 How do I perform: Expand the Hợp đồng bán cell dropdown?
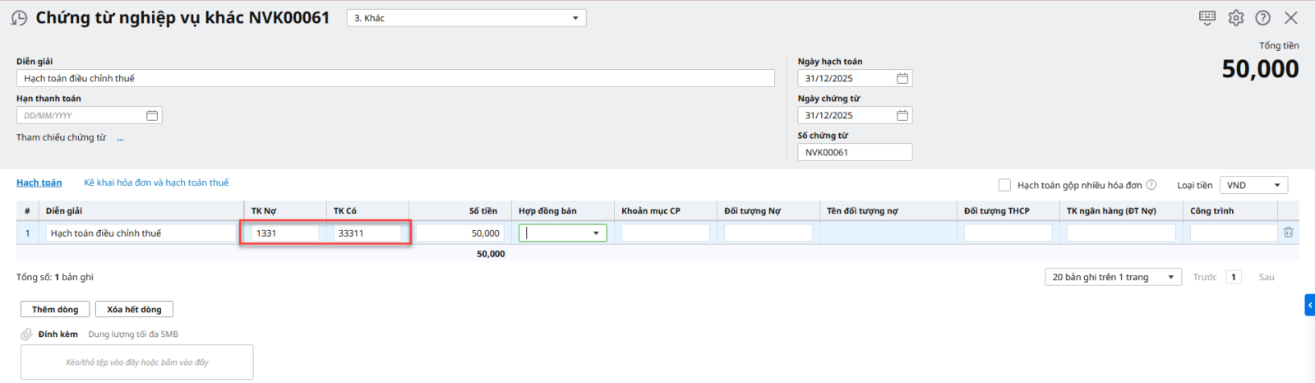click(x=596, y=233)
